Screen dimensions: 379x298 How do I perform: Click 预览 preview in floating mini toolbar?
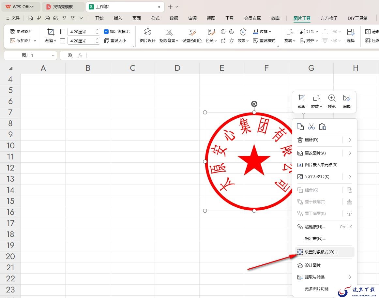331,101
